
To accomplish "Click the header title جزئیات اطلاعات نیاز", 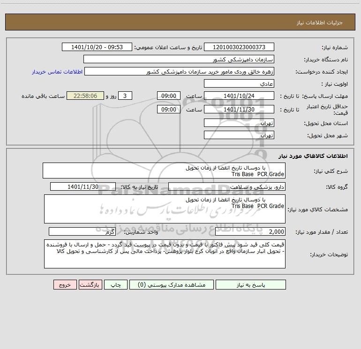I will 319,22.
